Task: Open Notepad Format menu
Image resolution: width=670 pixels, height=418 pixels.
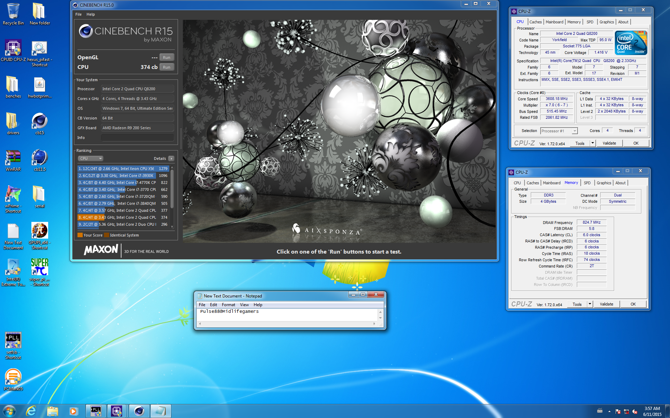Action: point(229,305)
